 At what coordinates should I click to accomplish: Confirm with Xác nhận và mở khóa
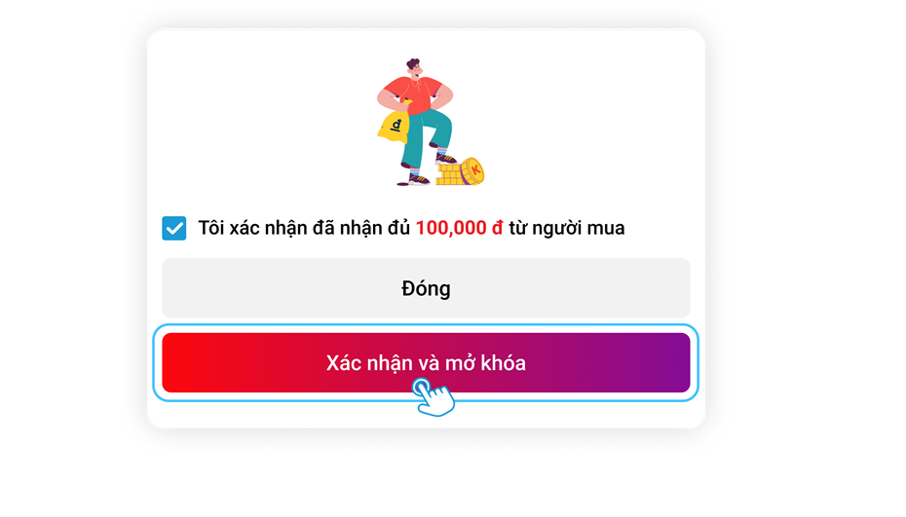click(x=426, y=363)
